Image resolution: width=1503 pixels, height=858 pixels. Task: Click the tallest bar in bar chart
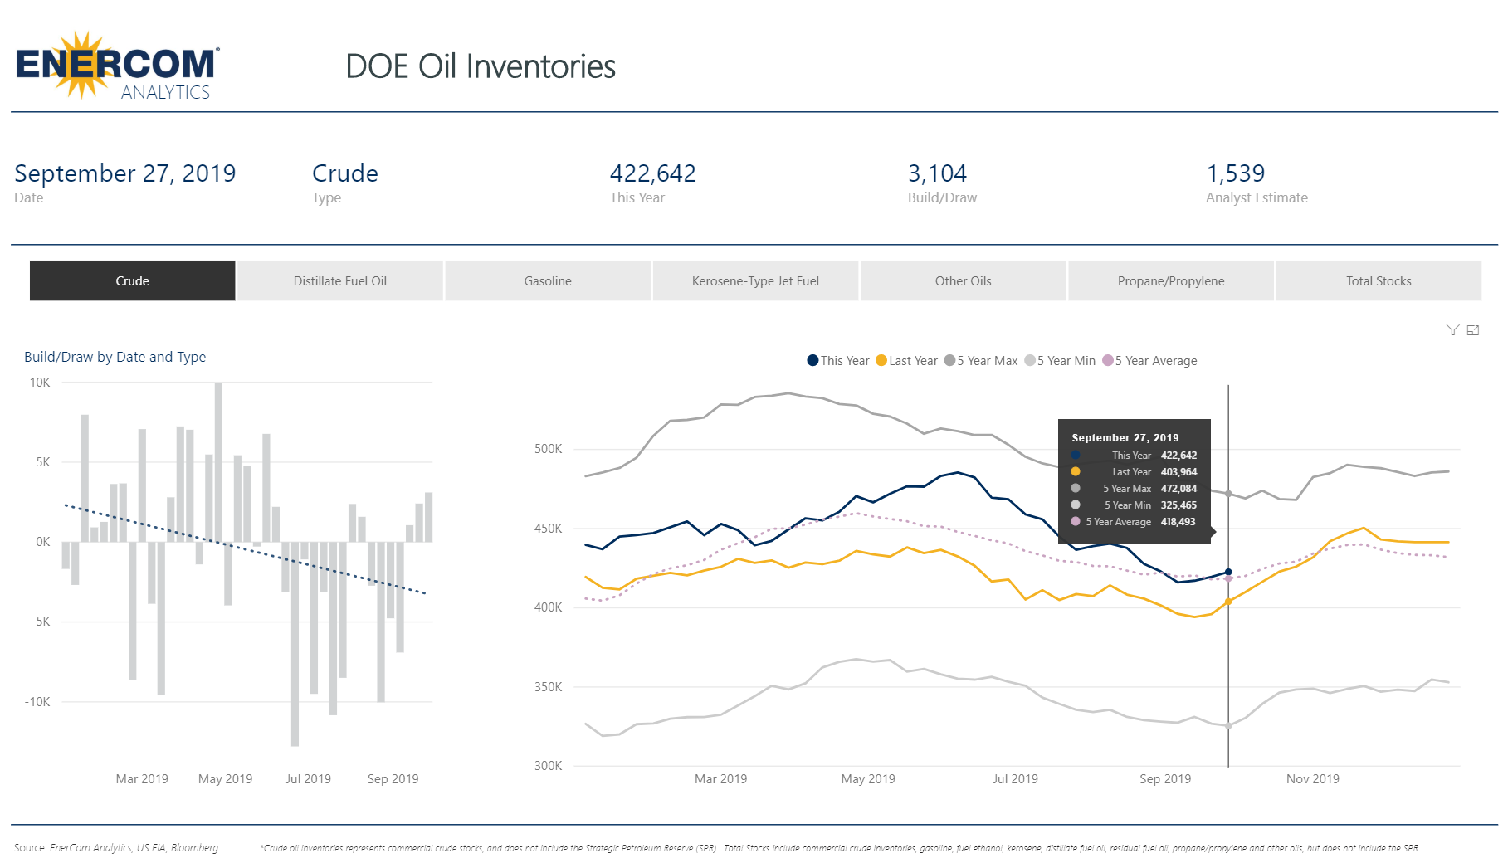tap(218, 462)
